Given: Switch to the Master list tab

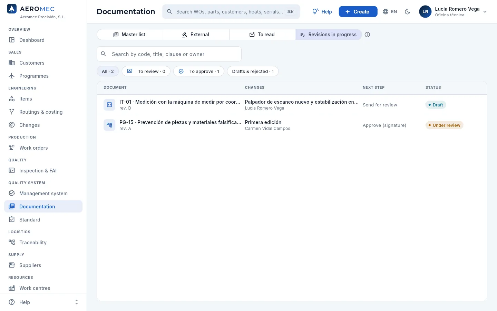Looking at the screenshot, I should click(x=130, y=35).
